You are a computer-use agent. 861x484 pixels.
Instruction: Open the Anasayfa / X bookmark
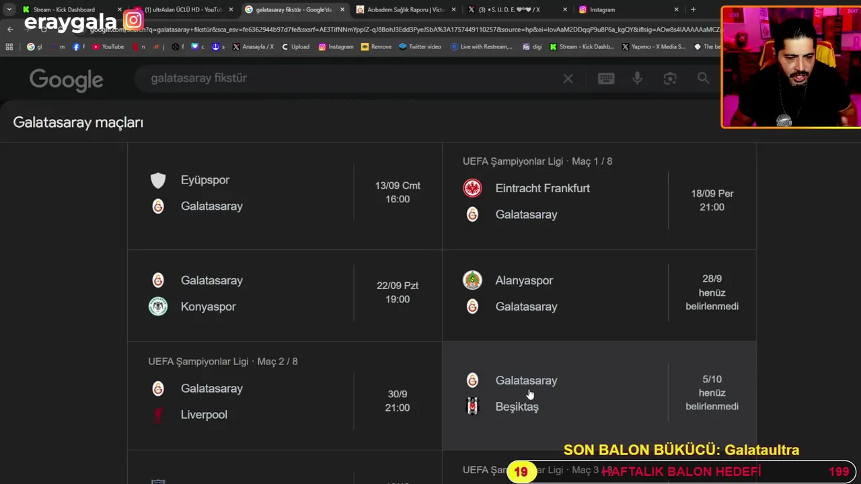tap(253, 46)
